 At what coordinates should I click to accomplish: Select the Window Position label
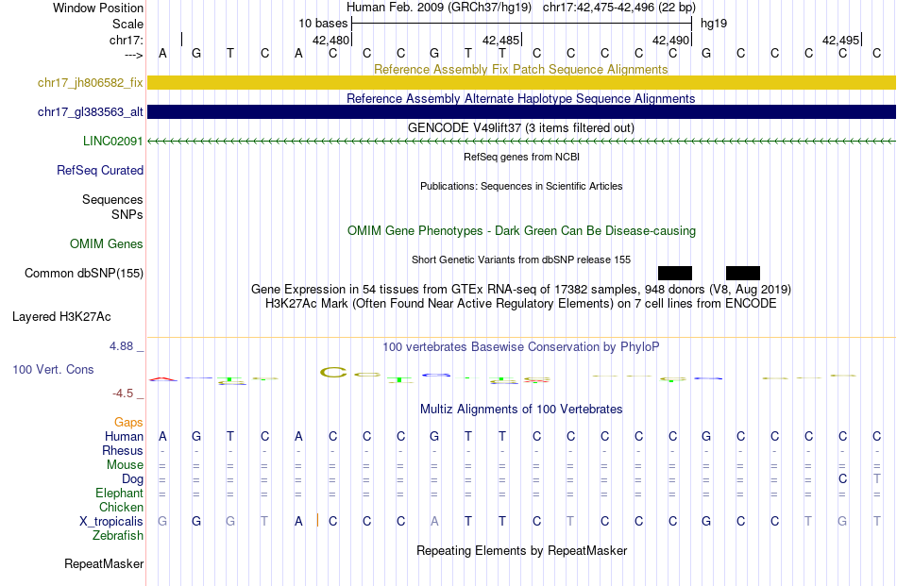click(98, 8)
